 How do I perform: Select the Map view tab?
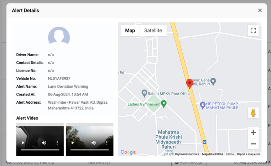click(130, 31)
